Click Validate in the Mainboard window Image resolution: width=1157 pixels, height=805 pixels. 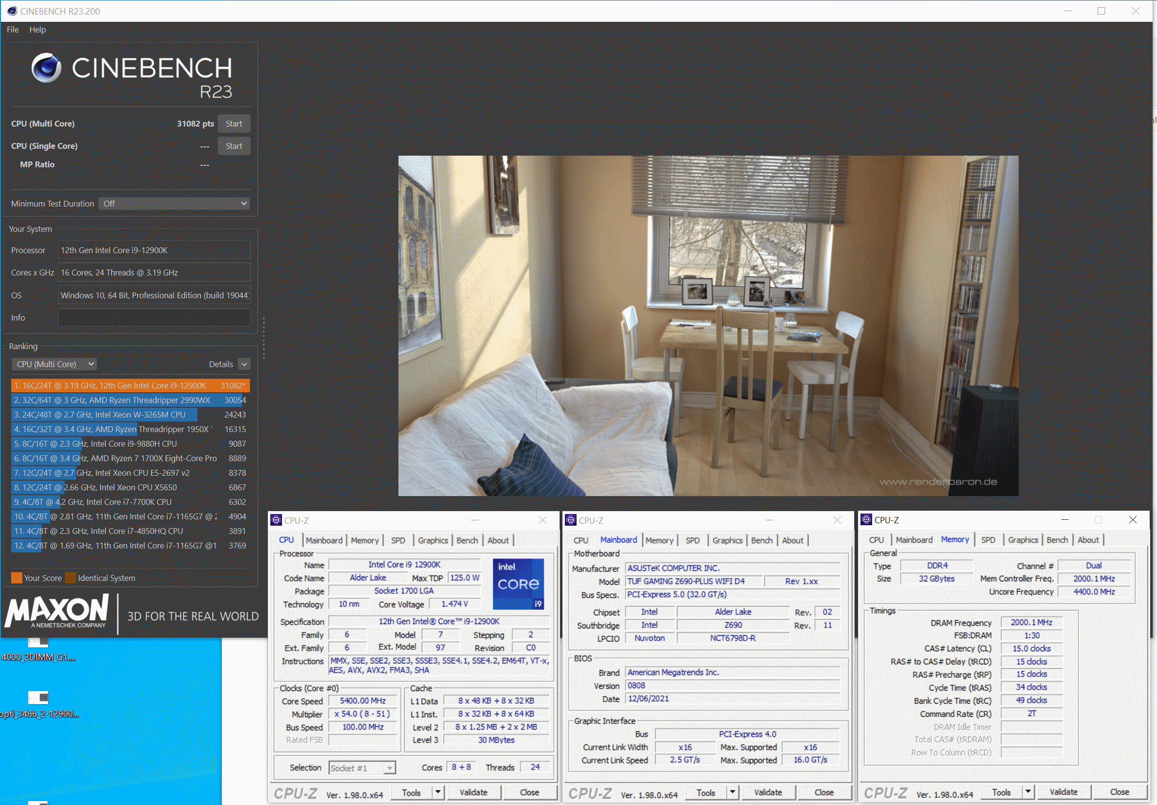768,792
